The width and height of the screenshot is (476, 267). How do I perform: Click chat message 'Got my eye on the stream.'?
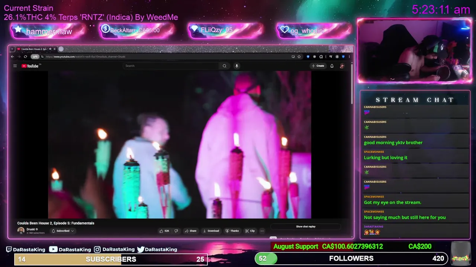392,202
